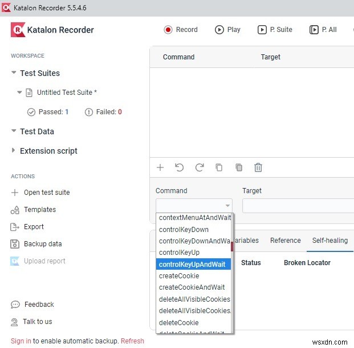Switch to the Self-healing tab
Viewport: 354px width, 348px height.
point(329,241)
